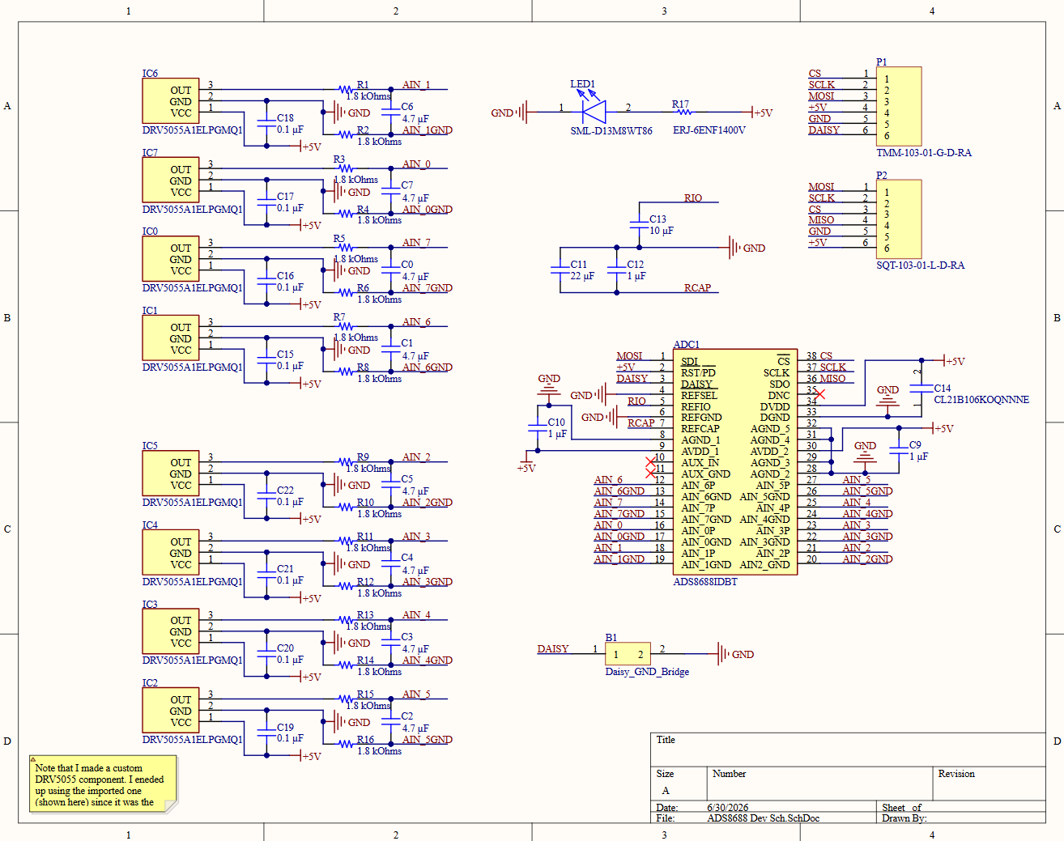
Task: Select the no-connect cross on ADC1 pin 35
Action: click(820, 394)
